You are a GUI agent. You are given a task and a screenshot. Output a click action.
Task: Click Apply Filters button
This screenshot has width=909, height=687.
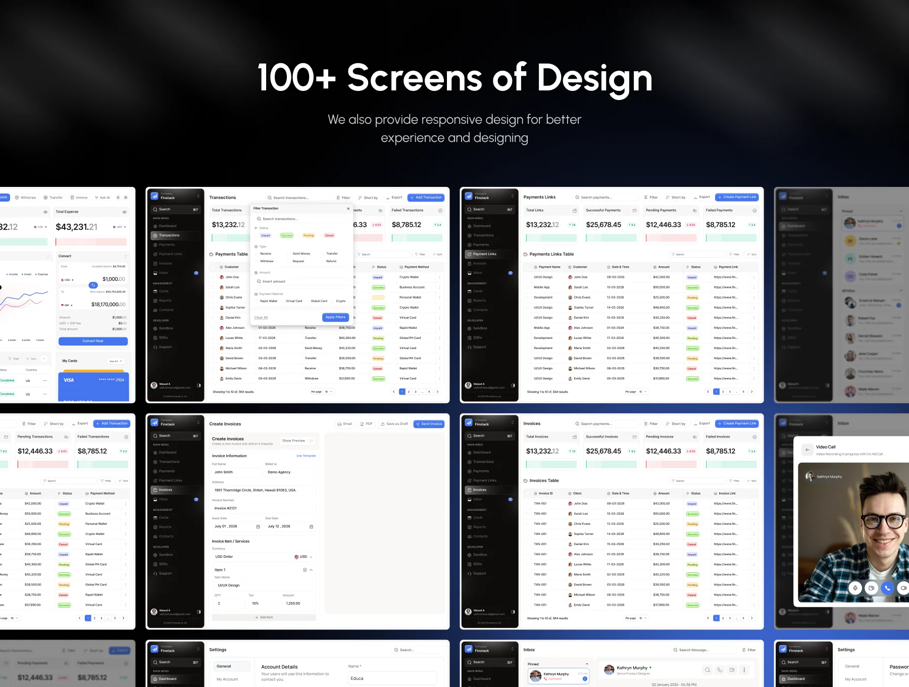(335, 317)
